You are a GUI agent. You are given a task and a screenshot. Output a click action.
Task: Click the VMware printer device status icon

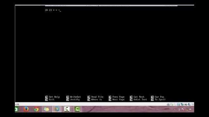185,105
